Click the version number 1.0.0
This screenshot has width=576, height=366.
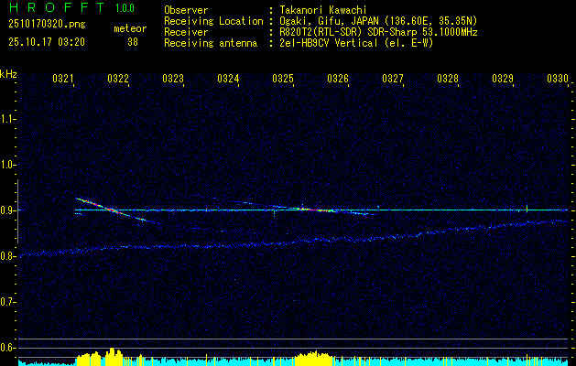125,8
